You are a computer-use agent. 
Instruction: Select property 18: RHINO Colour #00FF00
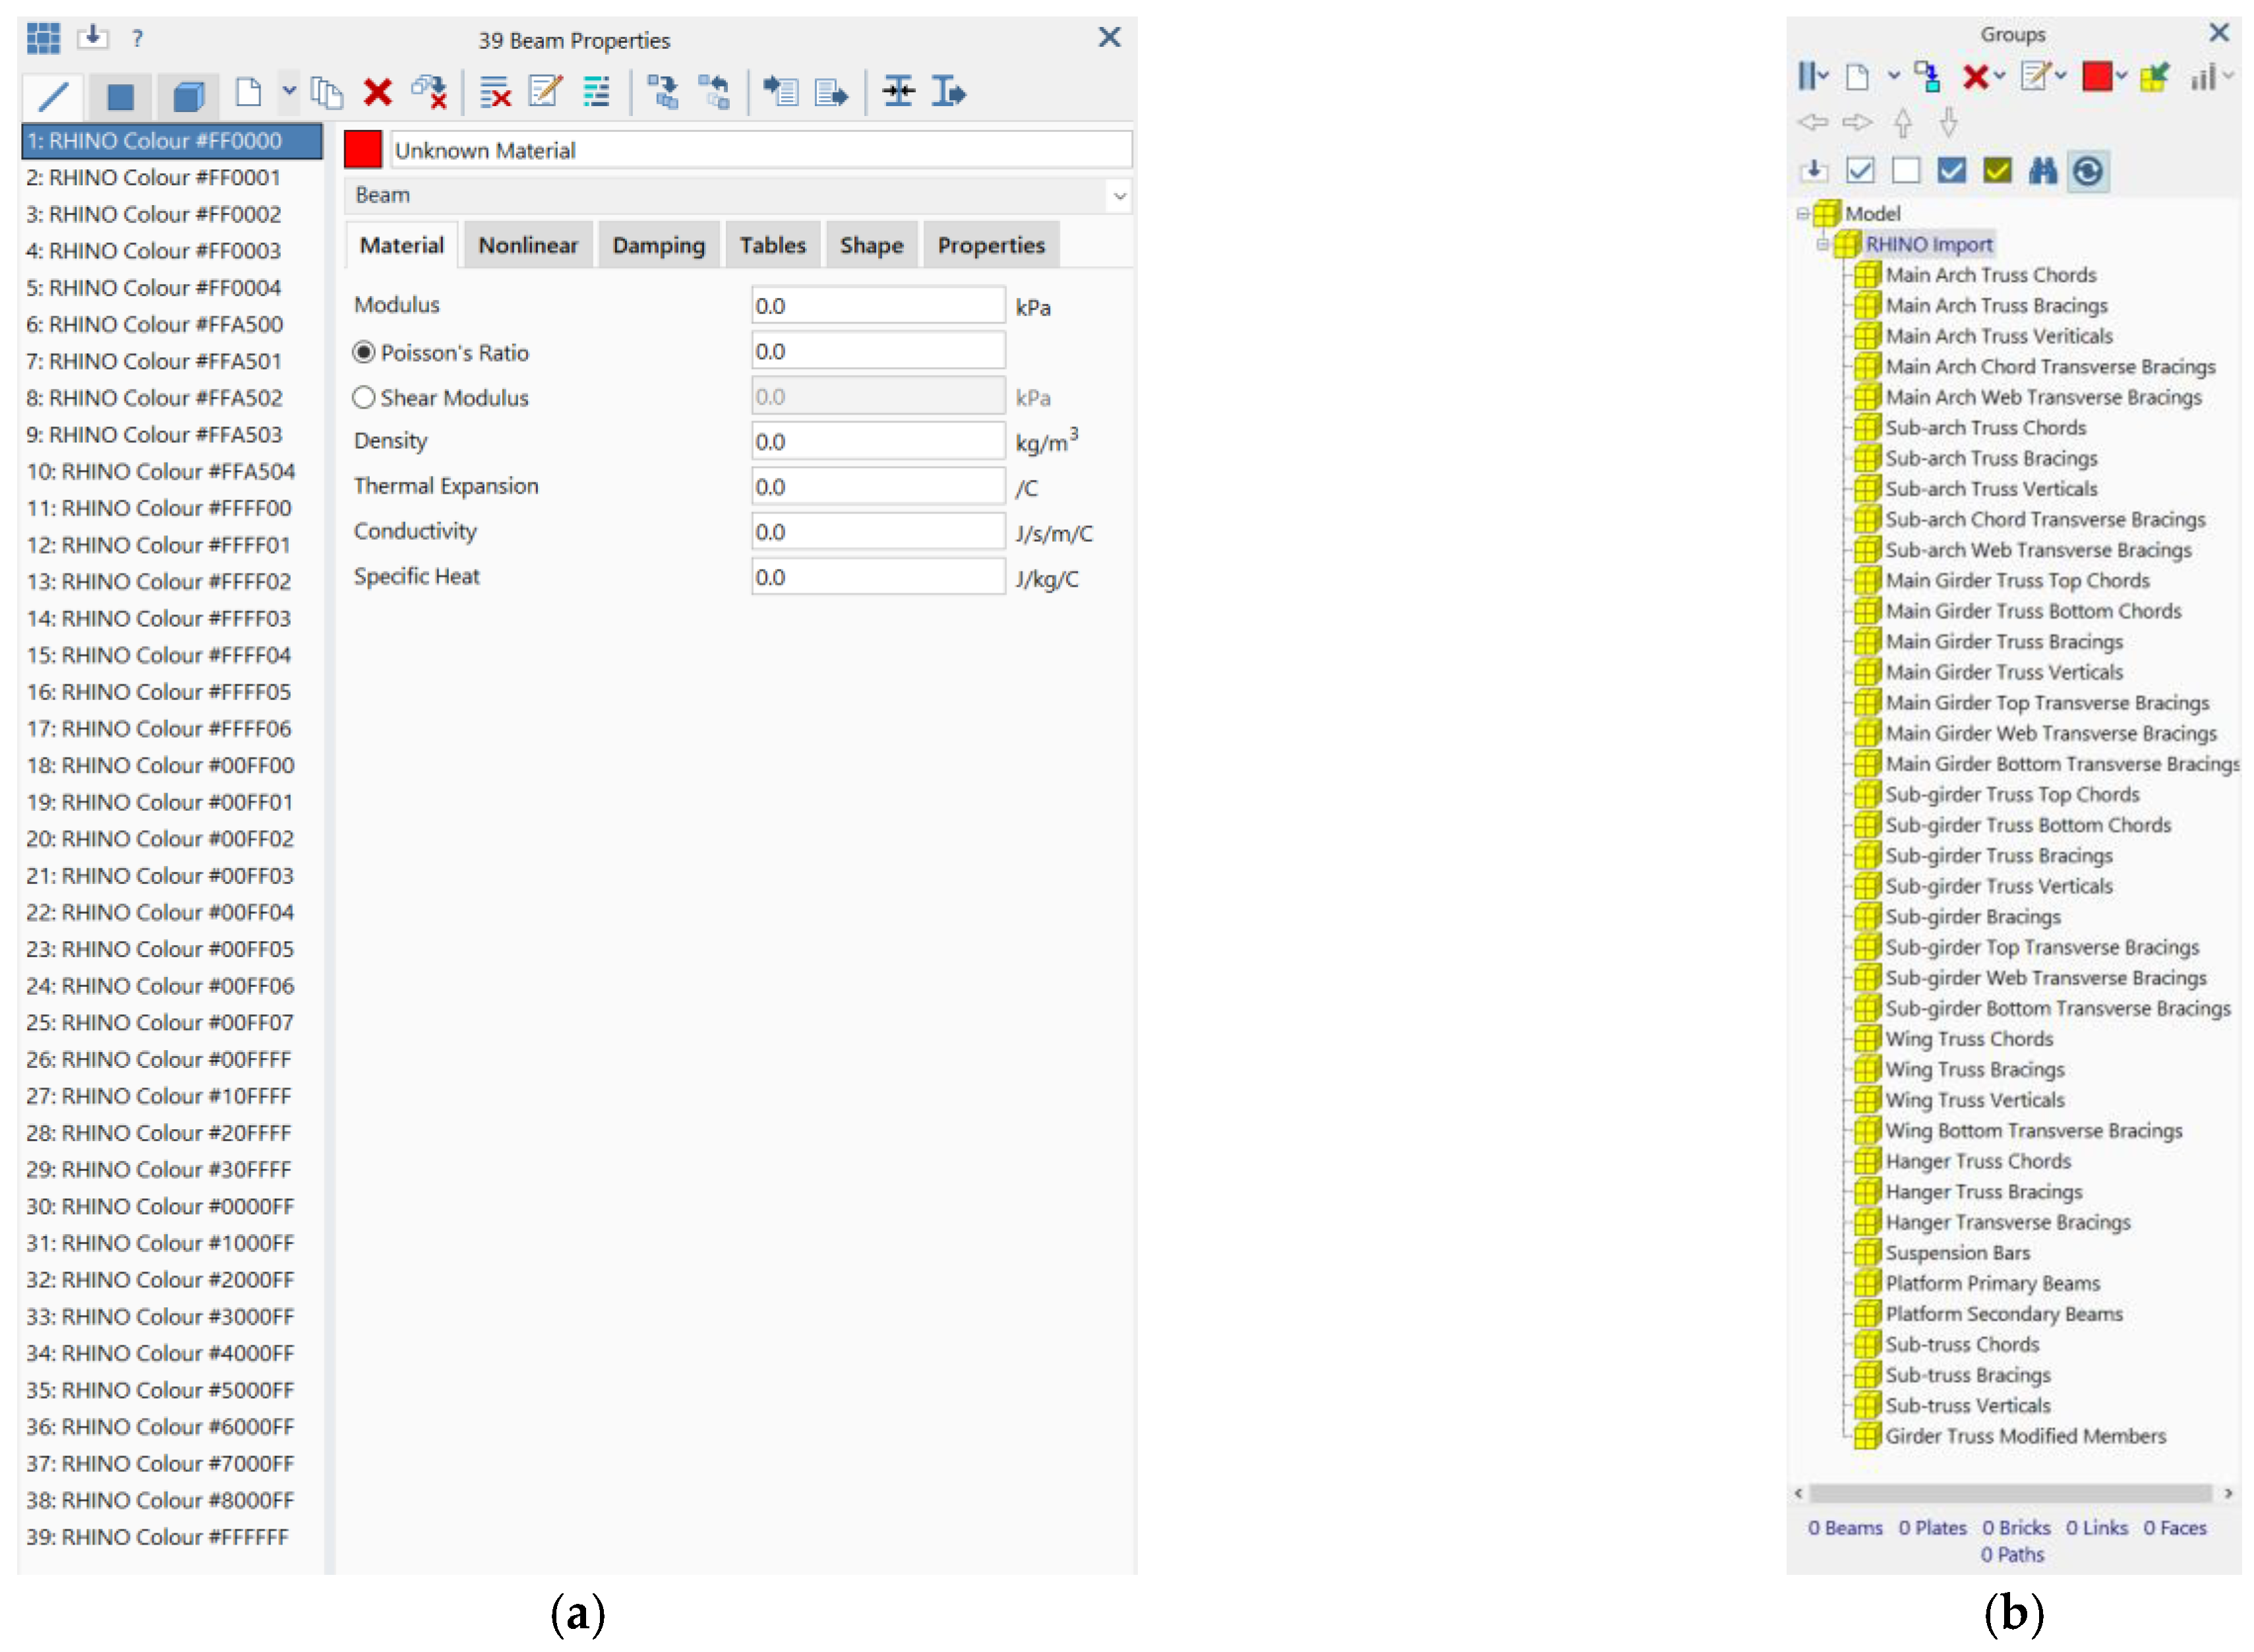pos(160,765)
